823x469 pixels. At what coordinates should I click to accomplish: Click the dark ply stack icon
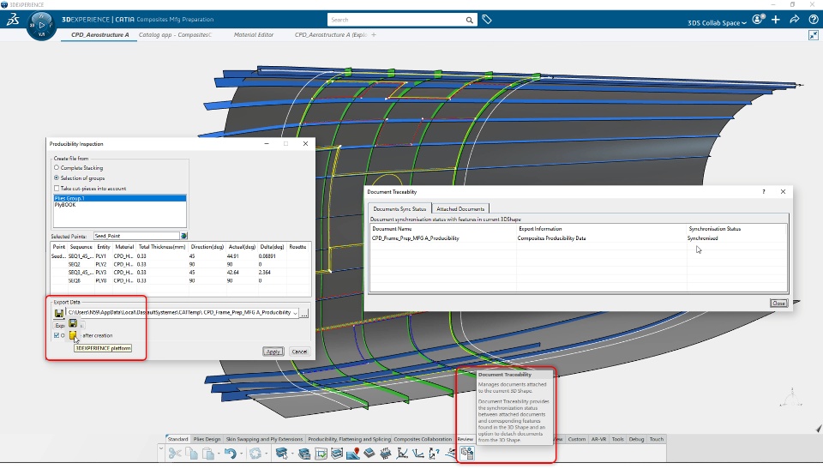coord(369,453)
